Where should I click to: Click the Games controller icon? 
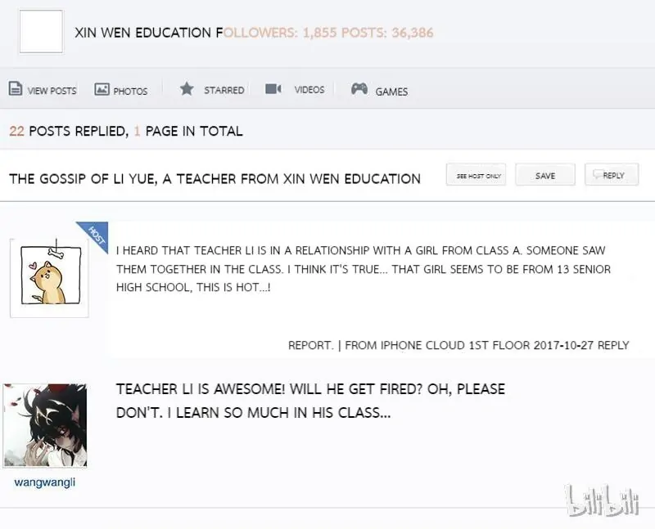(x=359, y=88)
